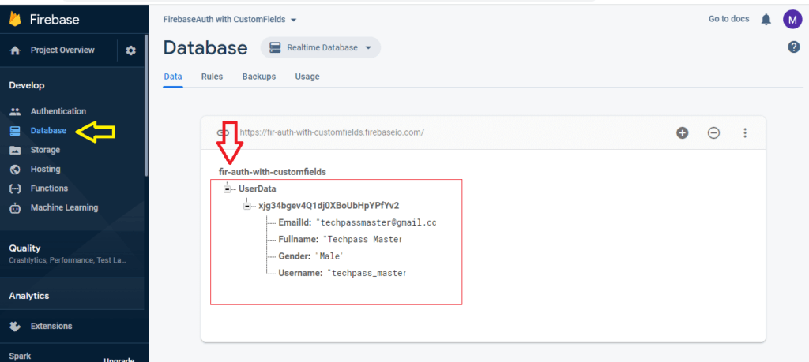Switch to the Backups tab
Viewport: 809px width, 362px height.
click(259, 77)
